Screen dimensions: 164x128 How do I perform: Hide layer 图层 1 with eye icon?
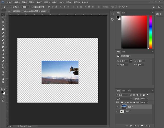click(117, 111)
